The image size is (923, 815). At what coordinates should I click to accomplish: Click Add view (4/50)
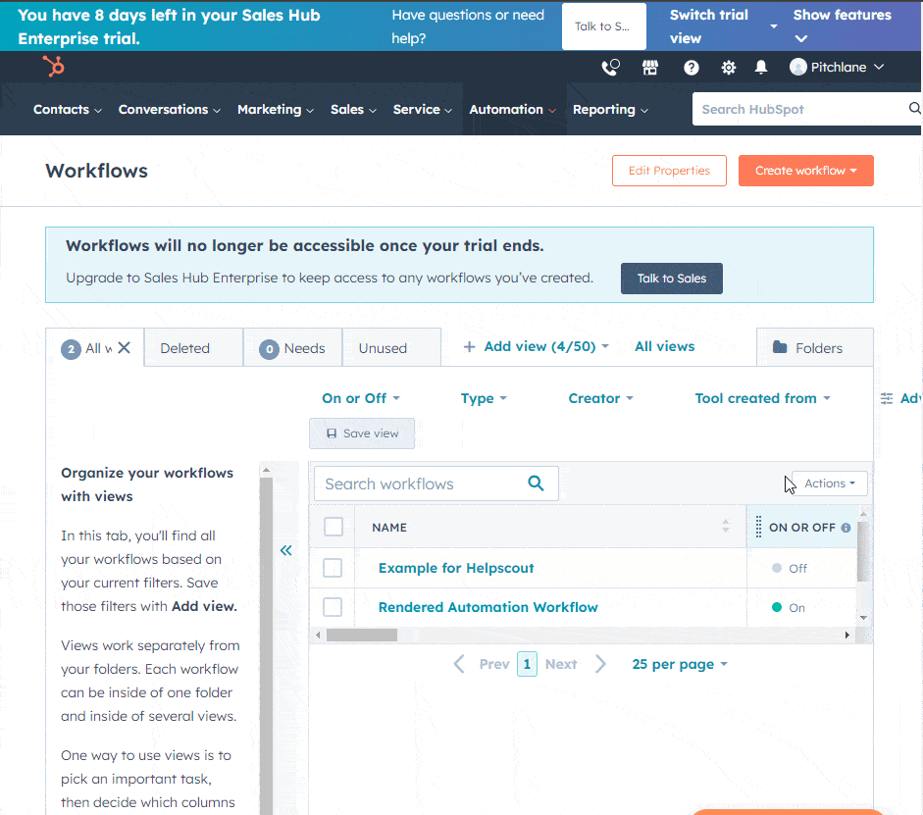click(x=536, y=346)
